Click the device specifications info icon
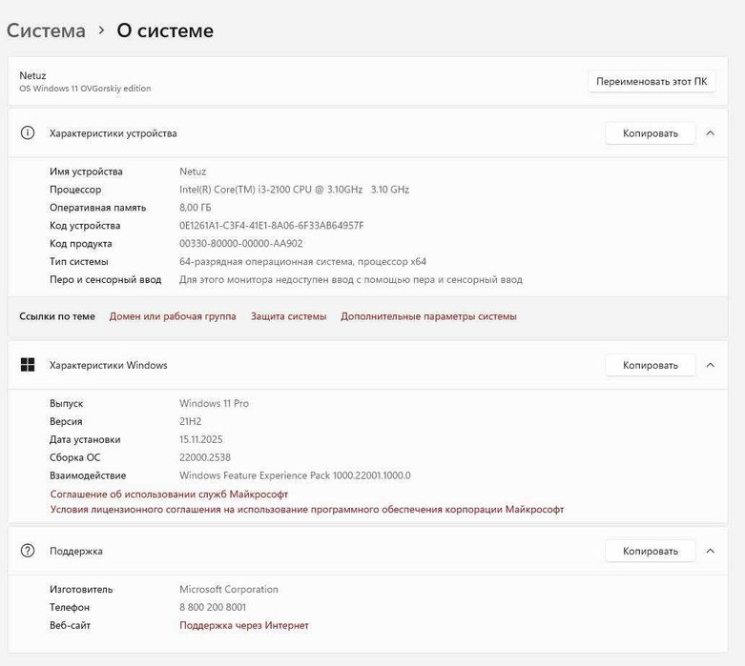 28,133
